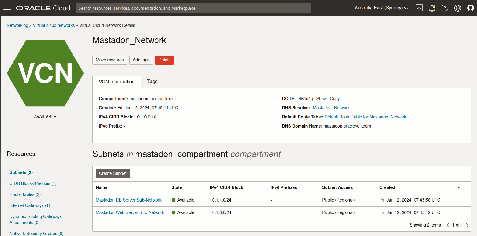477x236 pixels.
Task: Select Route Tables (3) in Resources
Action: pyautogui.click(x=25, y=194)
